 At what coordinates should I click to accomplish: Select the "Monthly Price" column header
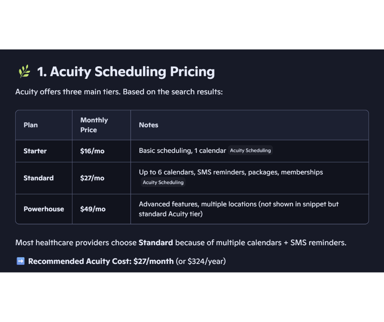(x=94, y=125)
